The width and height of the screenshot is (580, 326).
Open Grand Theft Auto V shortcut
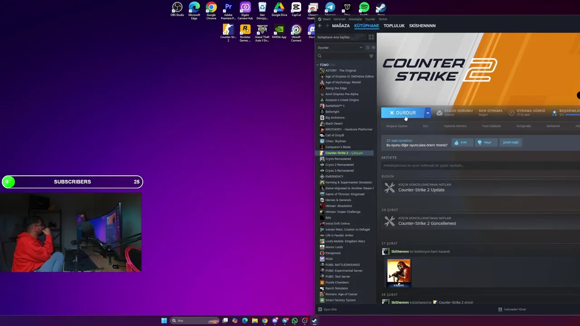click(262, 33)
